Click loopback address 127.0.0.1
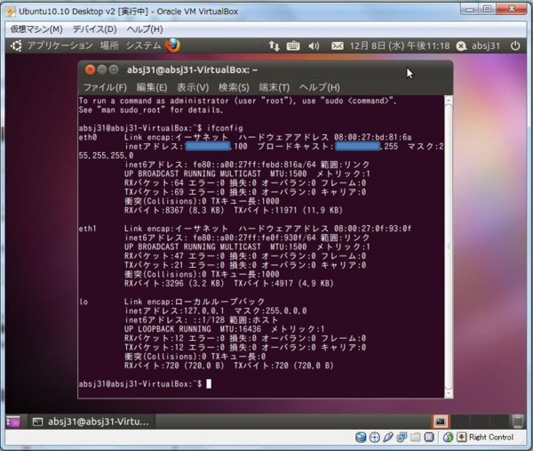Viewport: 533px width, 451px height. click(204, 310)
